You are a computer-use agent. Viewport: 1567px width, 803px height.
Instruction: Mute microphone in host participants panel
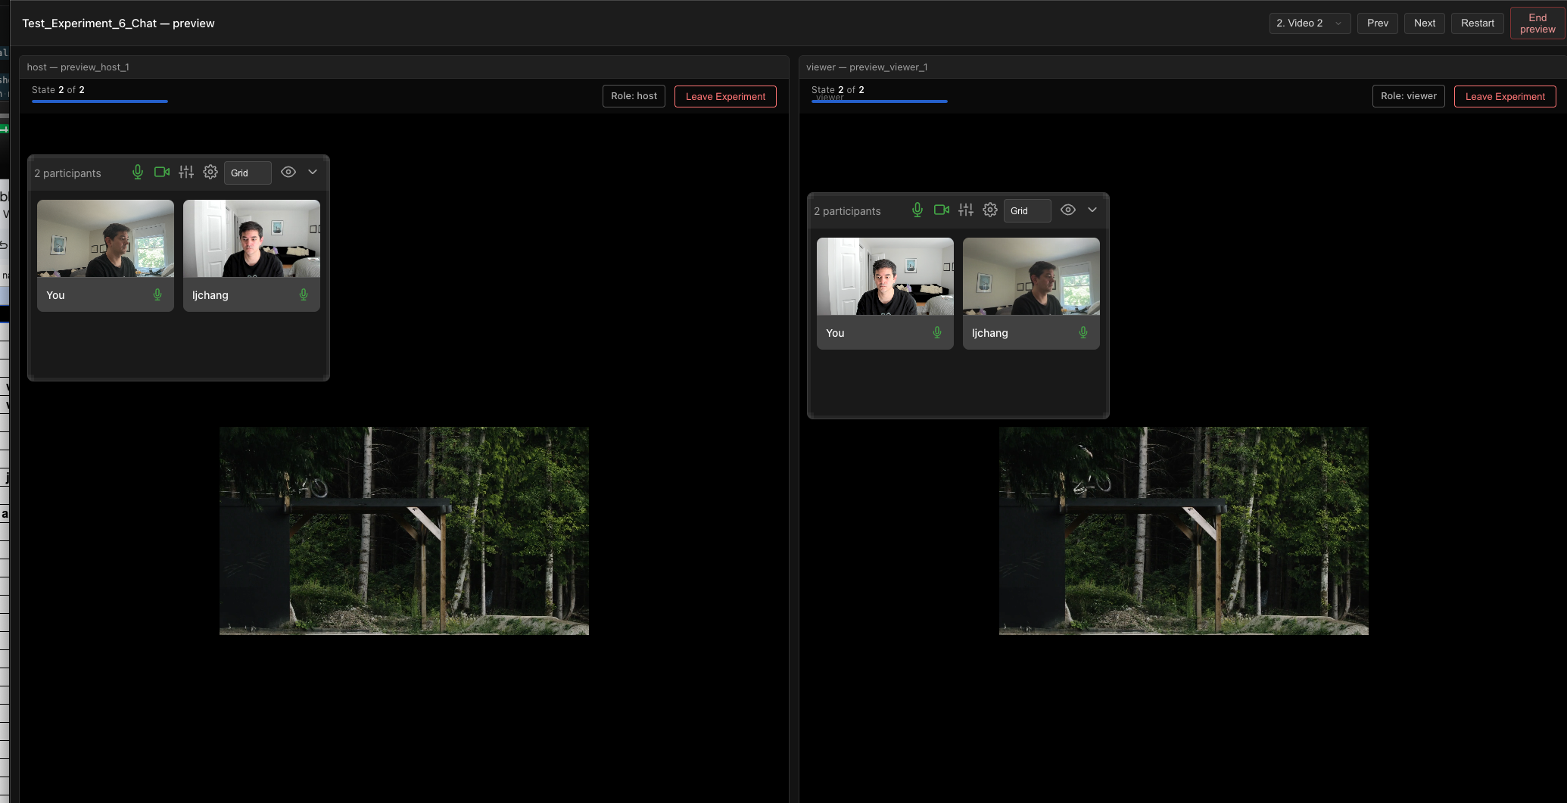click(138, 172)
